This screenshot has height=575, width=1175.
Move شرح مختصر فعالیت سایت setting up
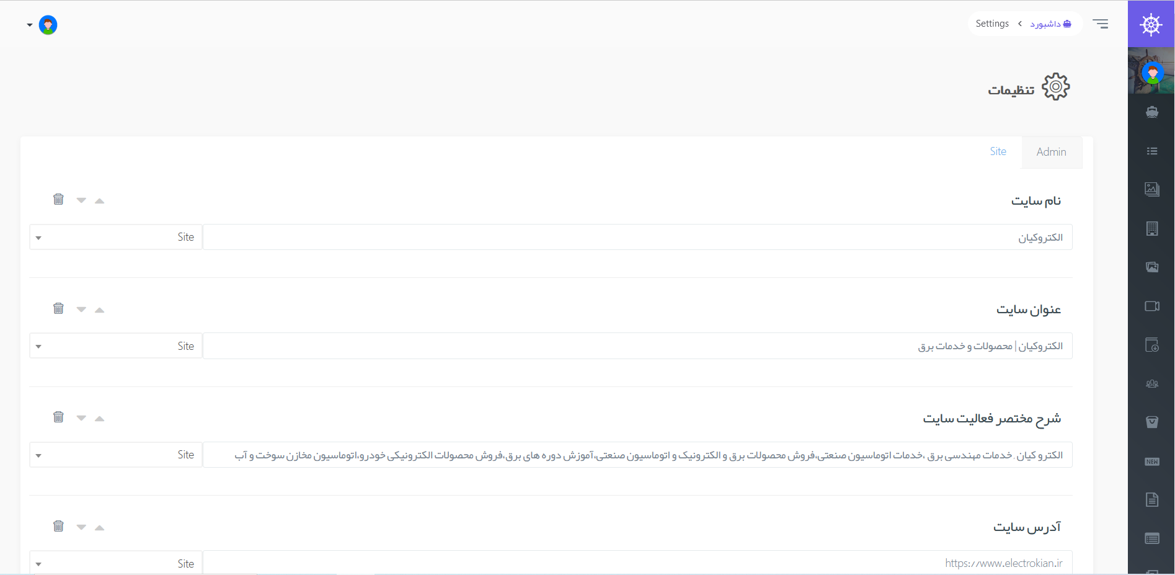click(99, 418)
